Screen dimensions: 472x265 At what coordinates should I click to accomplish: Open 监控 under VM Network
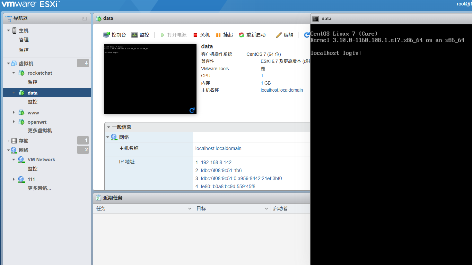[33, 169]
